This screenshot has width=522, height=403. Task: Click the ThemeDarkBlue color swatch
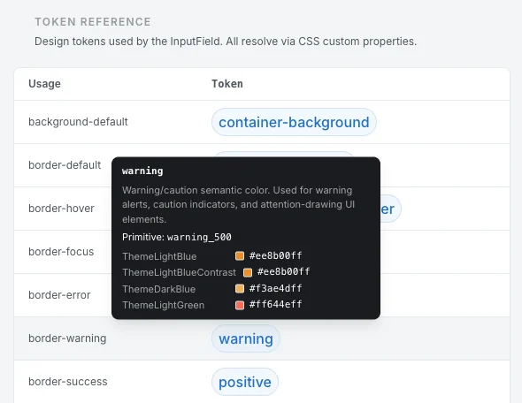[240, 288]
